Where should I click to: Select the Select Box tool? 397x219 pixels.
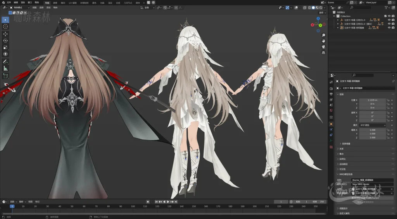click(x=5, y=20)
